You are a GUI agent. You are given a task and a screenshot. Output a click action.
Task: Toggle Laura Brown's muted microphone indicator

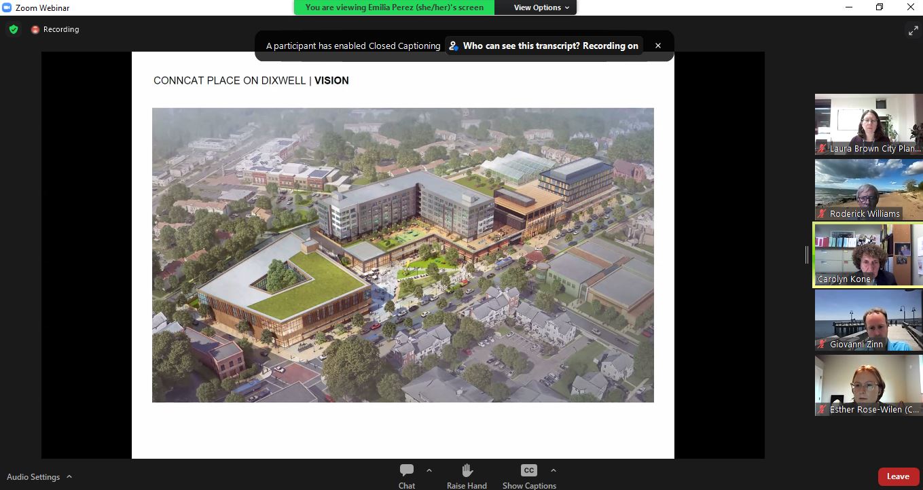click(x=821, y=148)
